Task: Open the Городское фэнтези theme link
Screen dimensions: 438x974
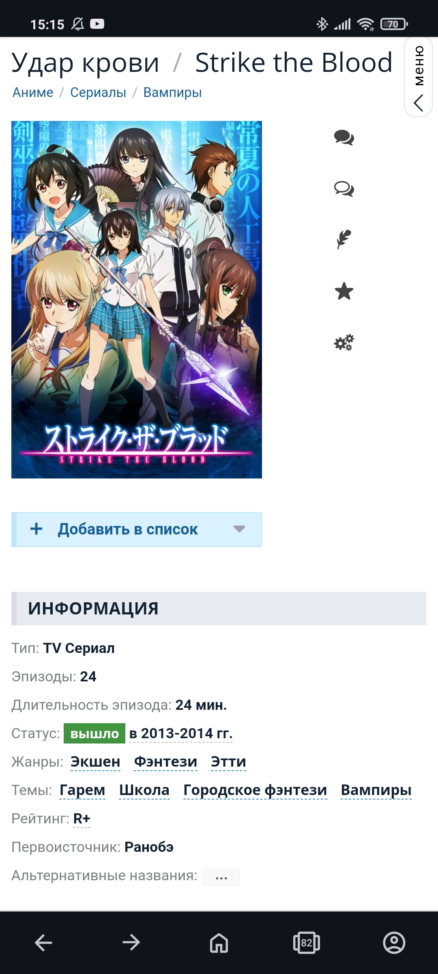Action: (255, 790)
